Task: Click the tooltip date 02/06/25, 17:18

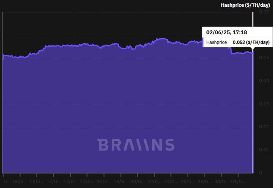Action: [x=226, y=32]
